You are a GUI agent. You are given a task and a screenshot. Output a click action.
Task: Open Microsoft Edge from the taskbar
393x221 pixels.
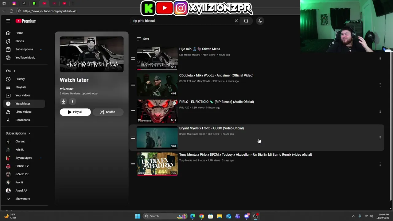tap(193, 216)
